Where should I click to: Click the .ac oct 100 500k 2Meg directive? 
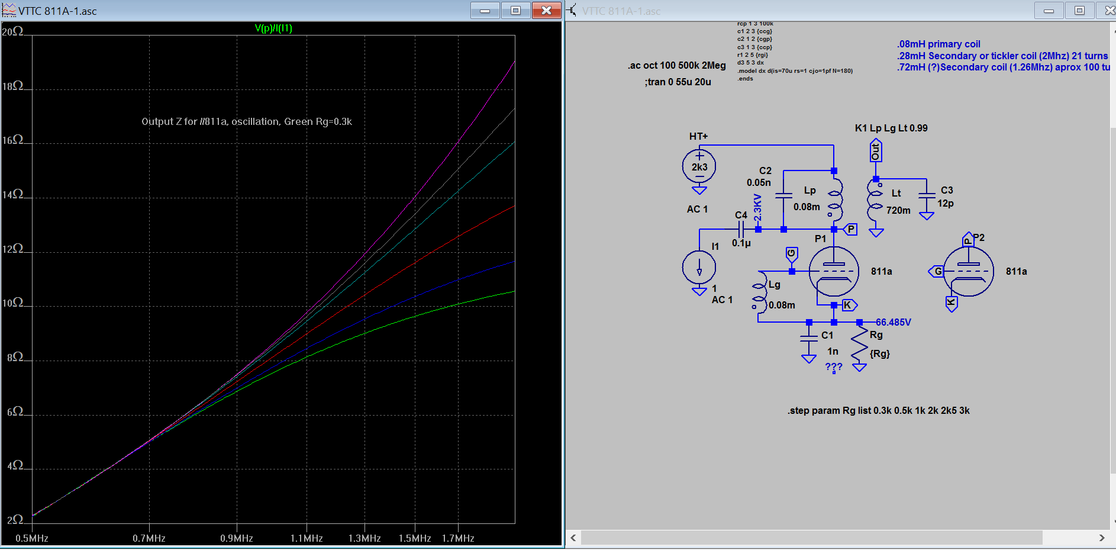click(676, 65)
